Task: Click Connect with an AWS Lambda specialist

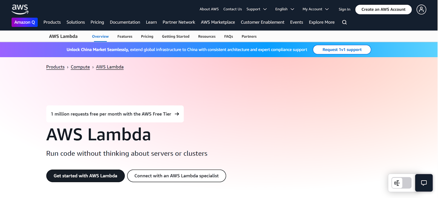Action: (x=177, y=176)
